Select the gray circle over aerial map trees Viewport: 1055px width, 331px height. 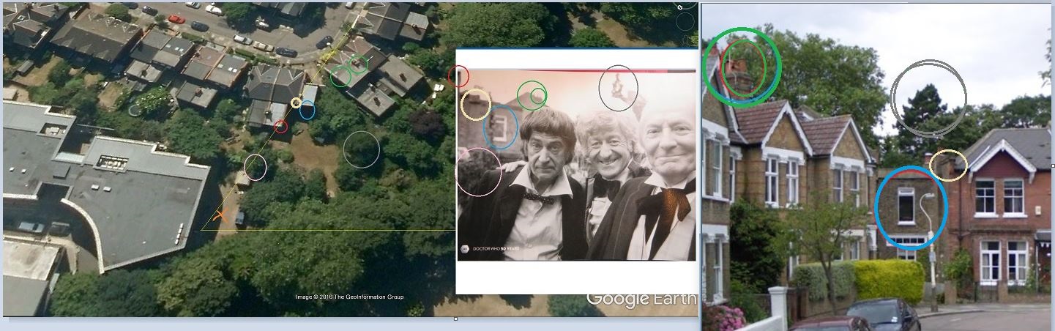361,149
